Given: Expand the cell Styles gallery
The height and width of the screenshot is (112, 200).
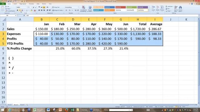Looking at the screenshot, I should (149, 11).
